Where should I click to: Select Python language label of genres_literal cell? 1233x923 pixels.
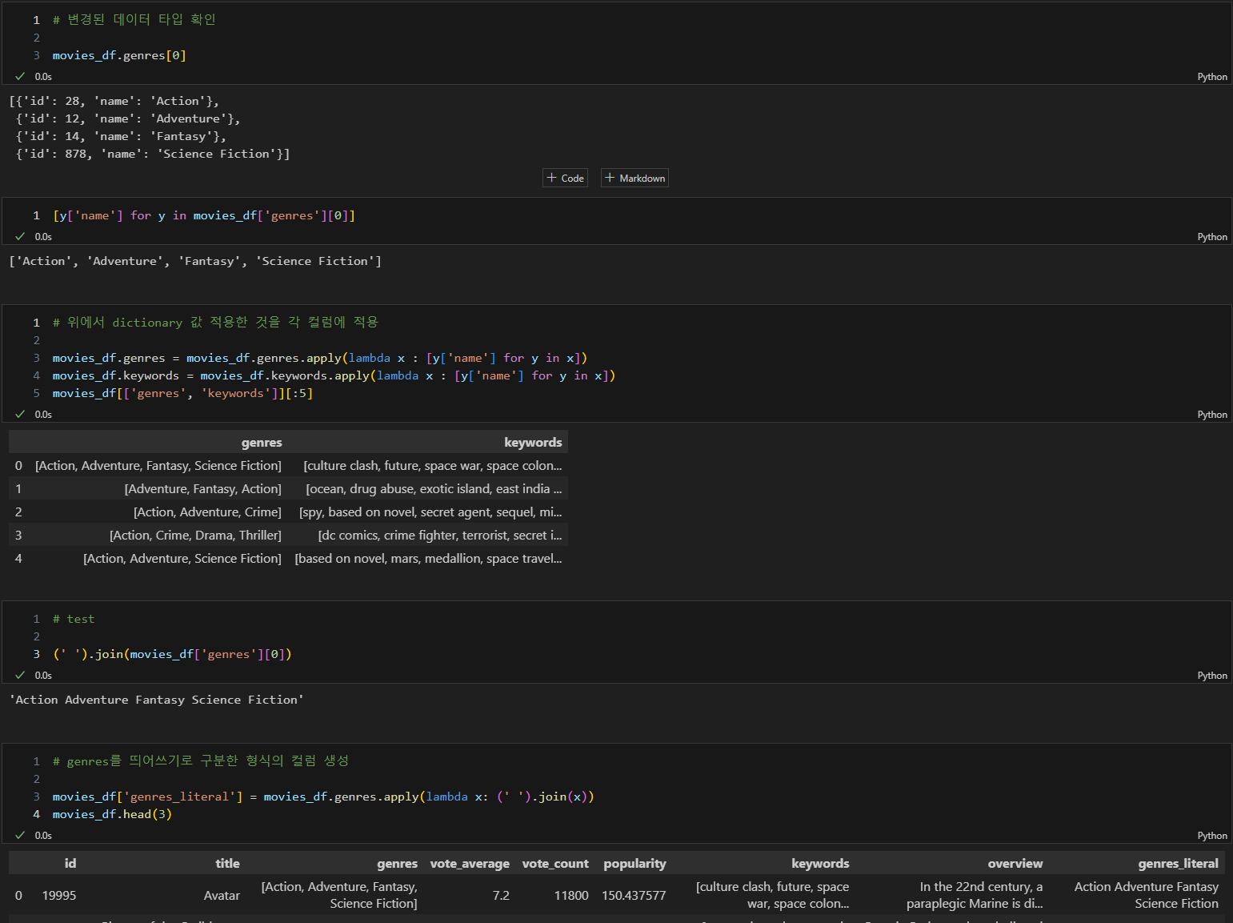point(1212,836)
